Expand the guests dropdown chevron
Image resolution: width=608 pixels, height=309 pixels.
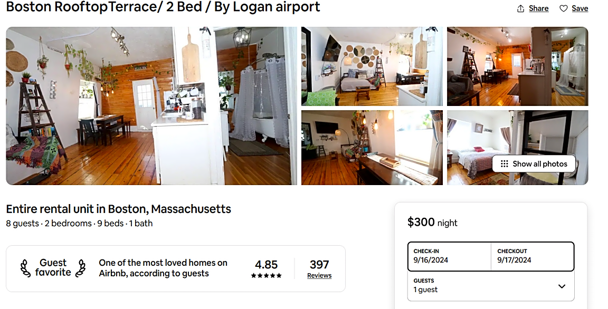562,286
